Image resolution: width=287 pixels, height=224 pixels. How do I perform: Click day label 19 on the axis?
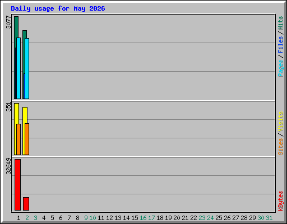168,218
